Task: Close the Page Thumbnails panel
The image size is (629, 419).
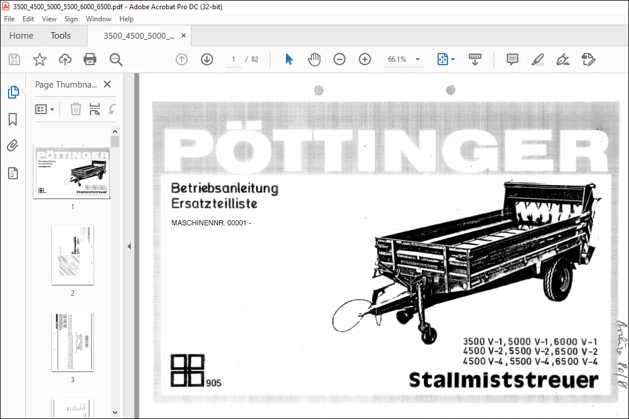Action: point(107,84)
